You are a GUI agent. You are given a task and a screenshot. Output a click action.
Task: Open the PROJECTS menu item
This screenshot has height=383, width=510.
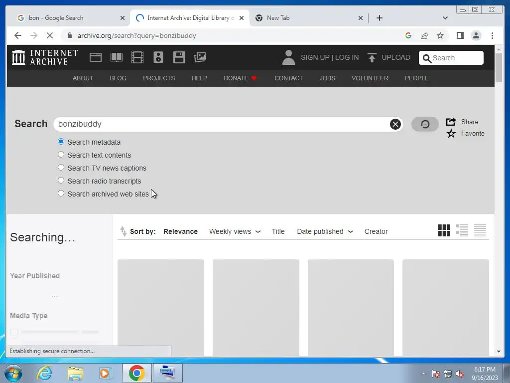tap(159, 78)
